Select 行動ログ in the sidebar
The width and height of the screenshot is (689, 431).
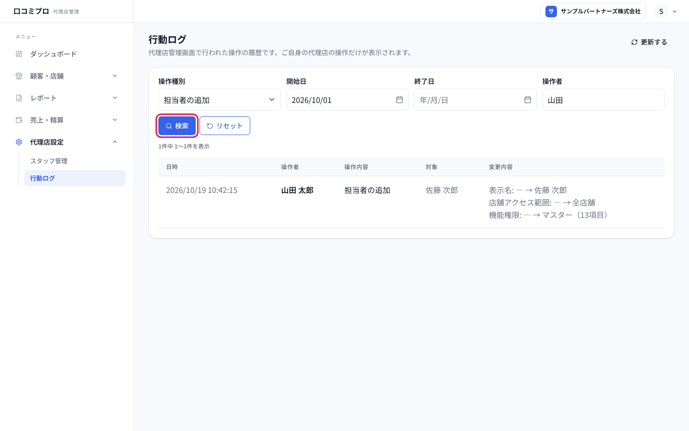pyautogui.click(x=75, y=178)
